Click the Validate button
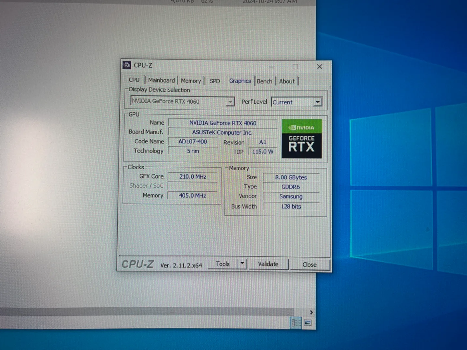This screenshot has width=467, height=350. point(269,264)
